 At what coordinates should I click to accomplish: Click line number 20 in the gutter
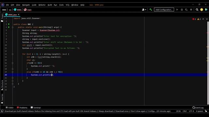pyautogui.click(x=6, y=75)
